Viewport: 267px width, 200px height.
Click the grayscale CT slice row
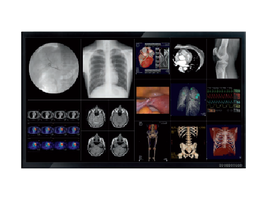(x=53, y=115)
